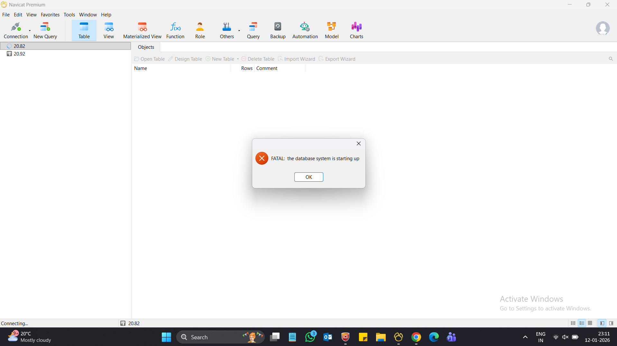The image size is (617, 346).
Task: Expand the New Table dropdown arrow
Action: [x=238, y=59]
